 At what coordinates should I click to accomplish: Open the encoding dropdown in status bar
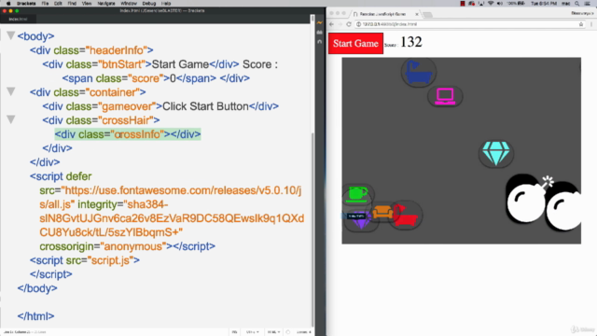tap(252, 332)
